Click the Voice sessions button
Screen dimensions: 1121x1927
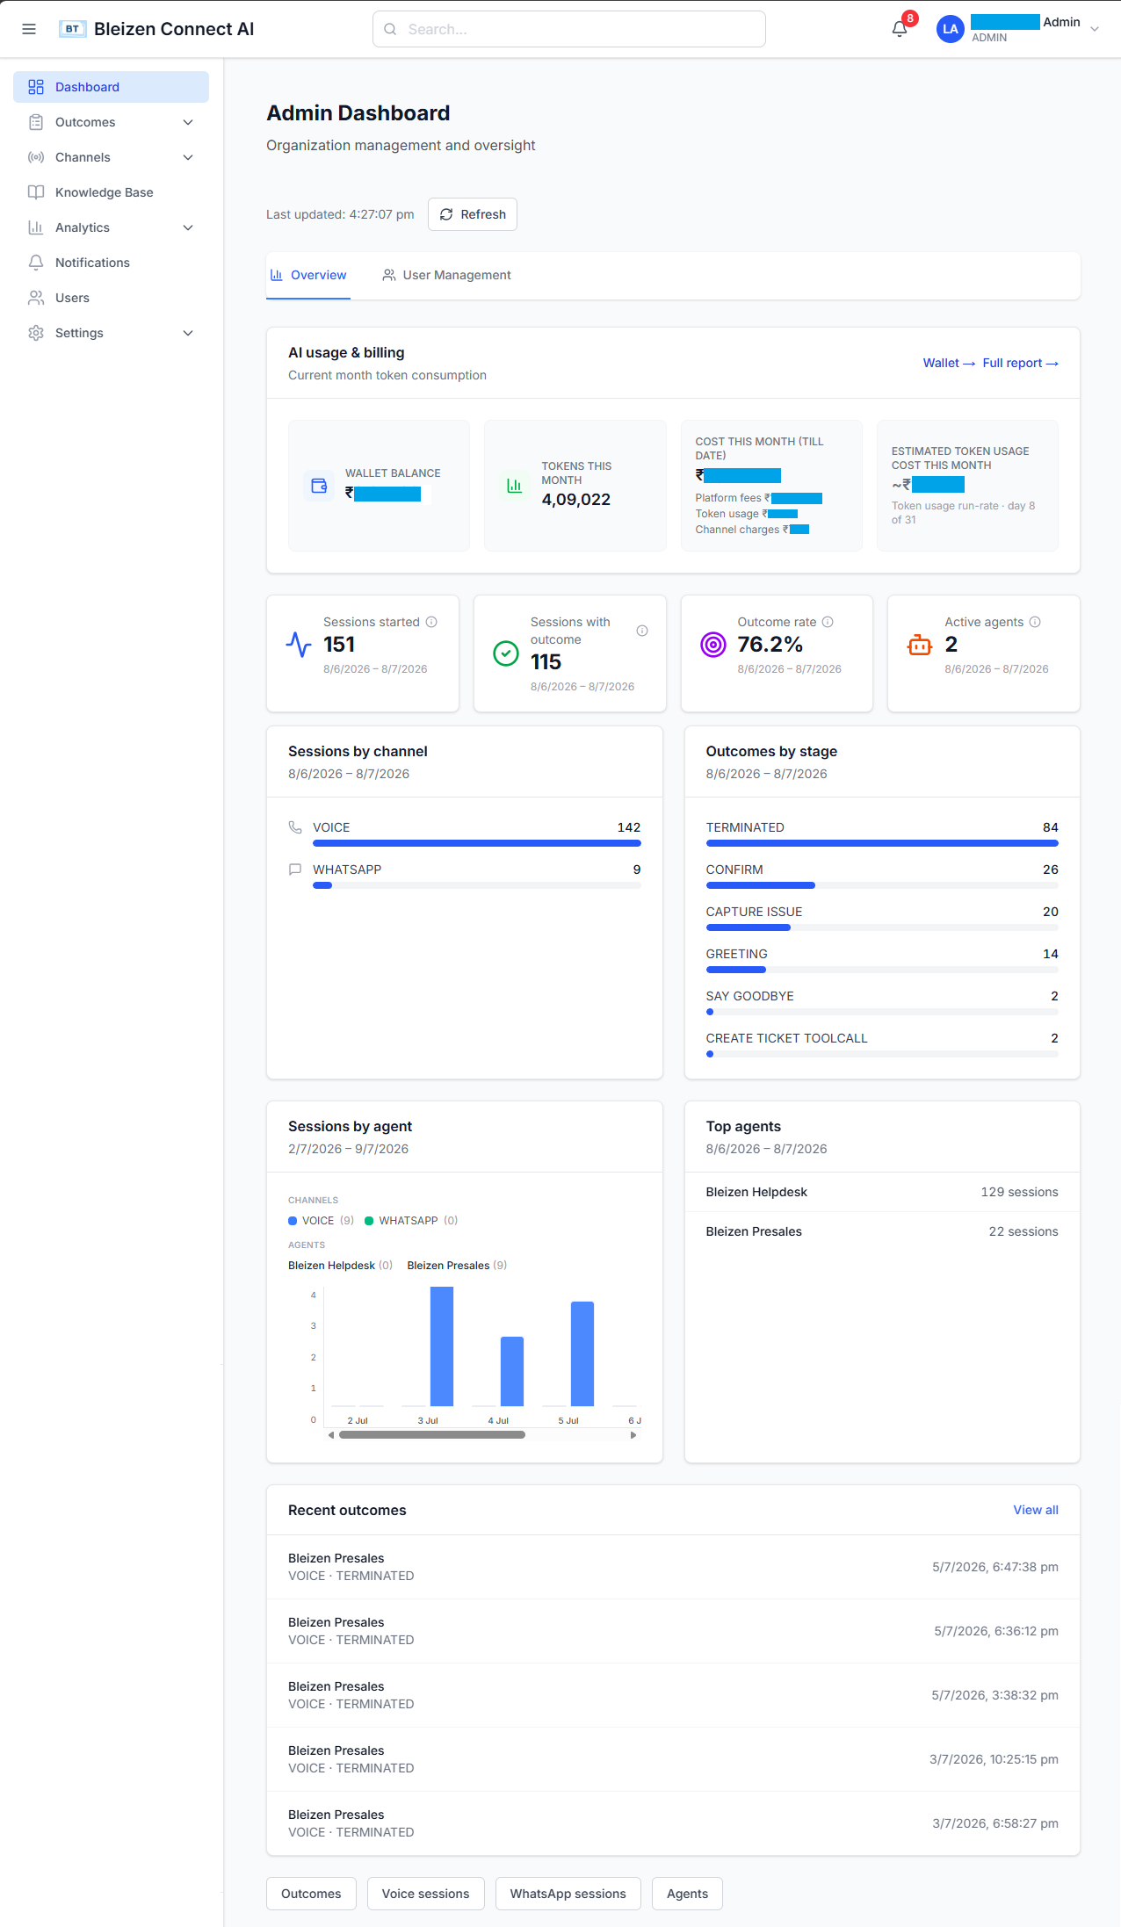tap(425, 1894)
